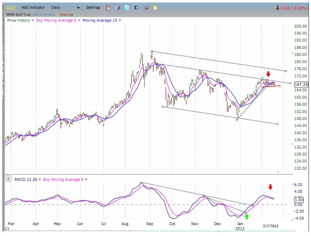
Task: Open the Drawings link
Action: pos(66,15)
